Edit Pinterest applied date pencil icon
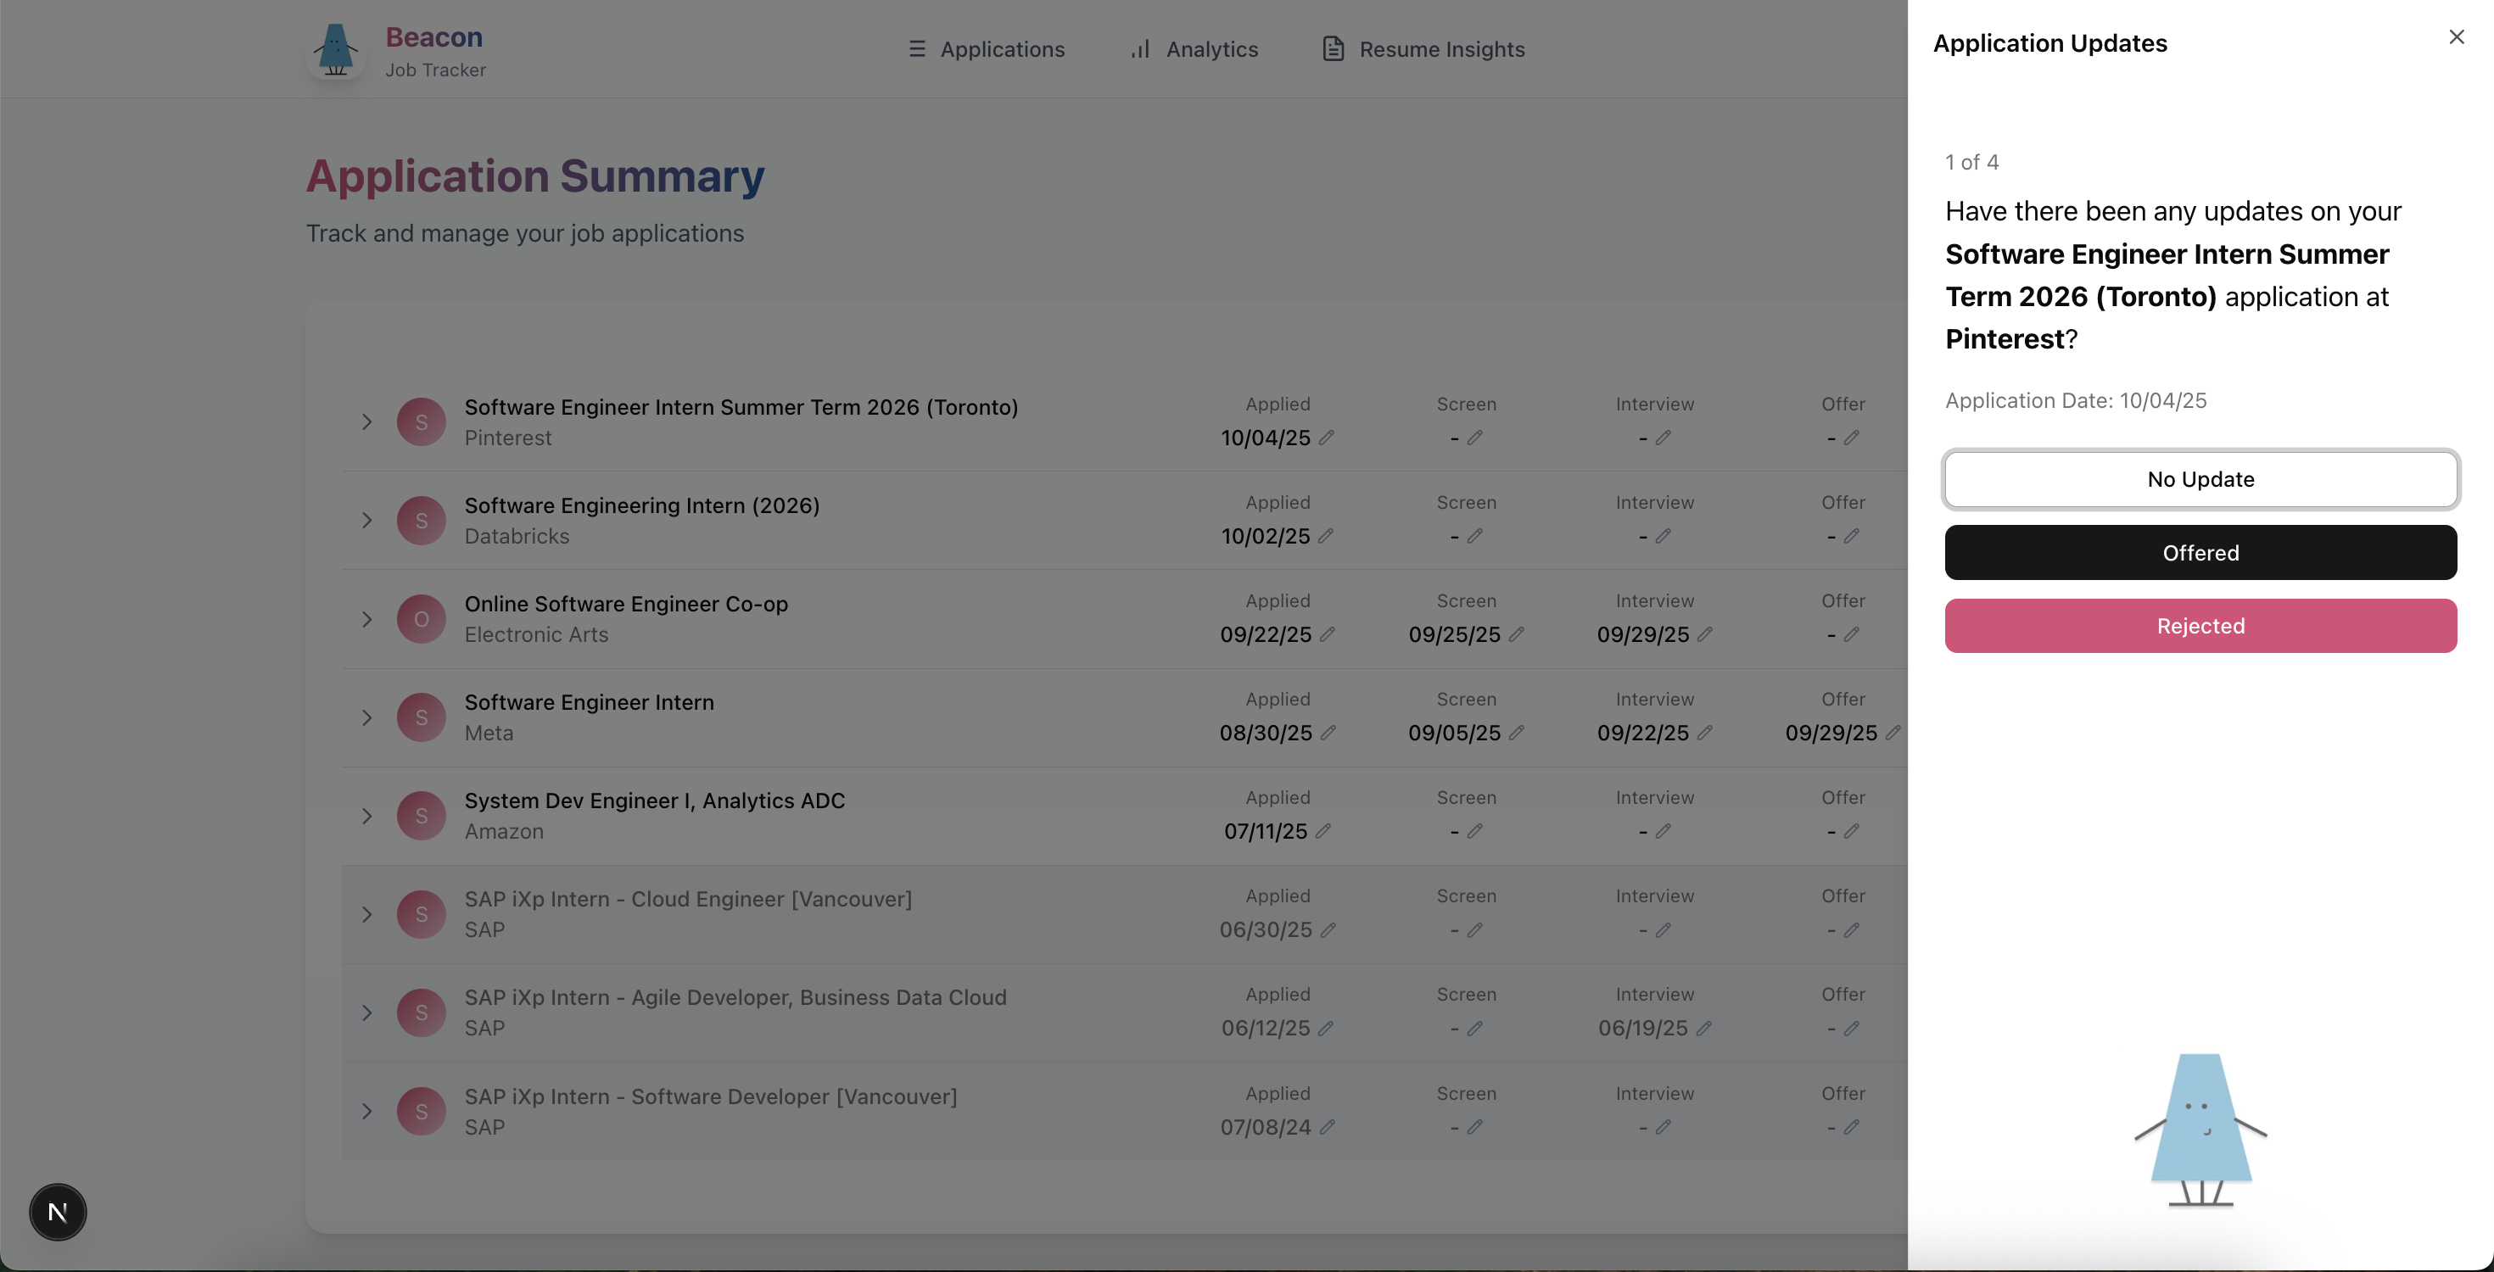The image size is (2494, 1272). point(1327,438)
